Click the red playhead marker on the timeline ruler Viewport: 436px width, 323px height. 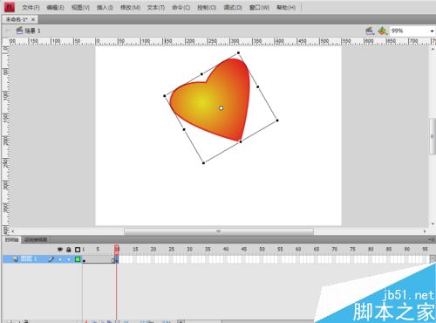point(117,249)
